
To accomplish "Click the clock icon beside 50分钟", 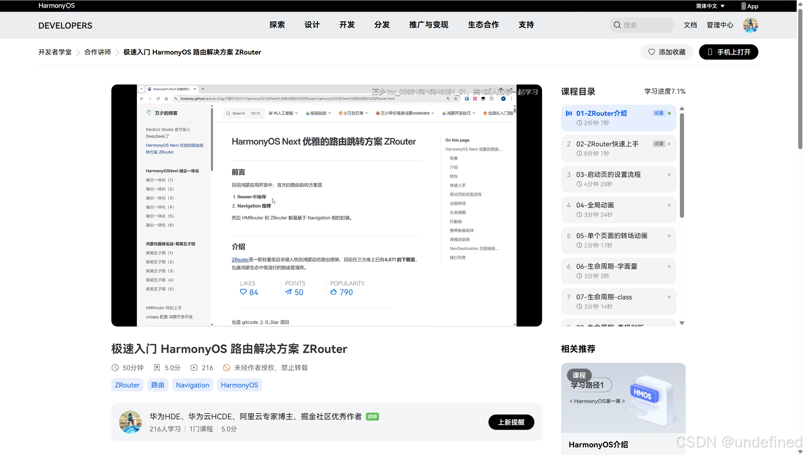I will (115, 368).
